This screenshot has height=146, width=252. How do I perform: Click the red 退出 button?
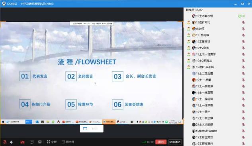click(161, 142)
